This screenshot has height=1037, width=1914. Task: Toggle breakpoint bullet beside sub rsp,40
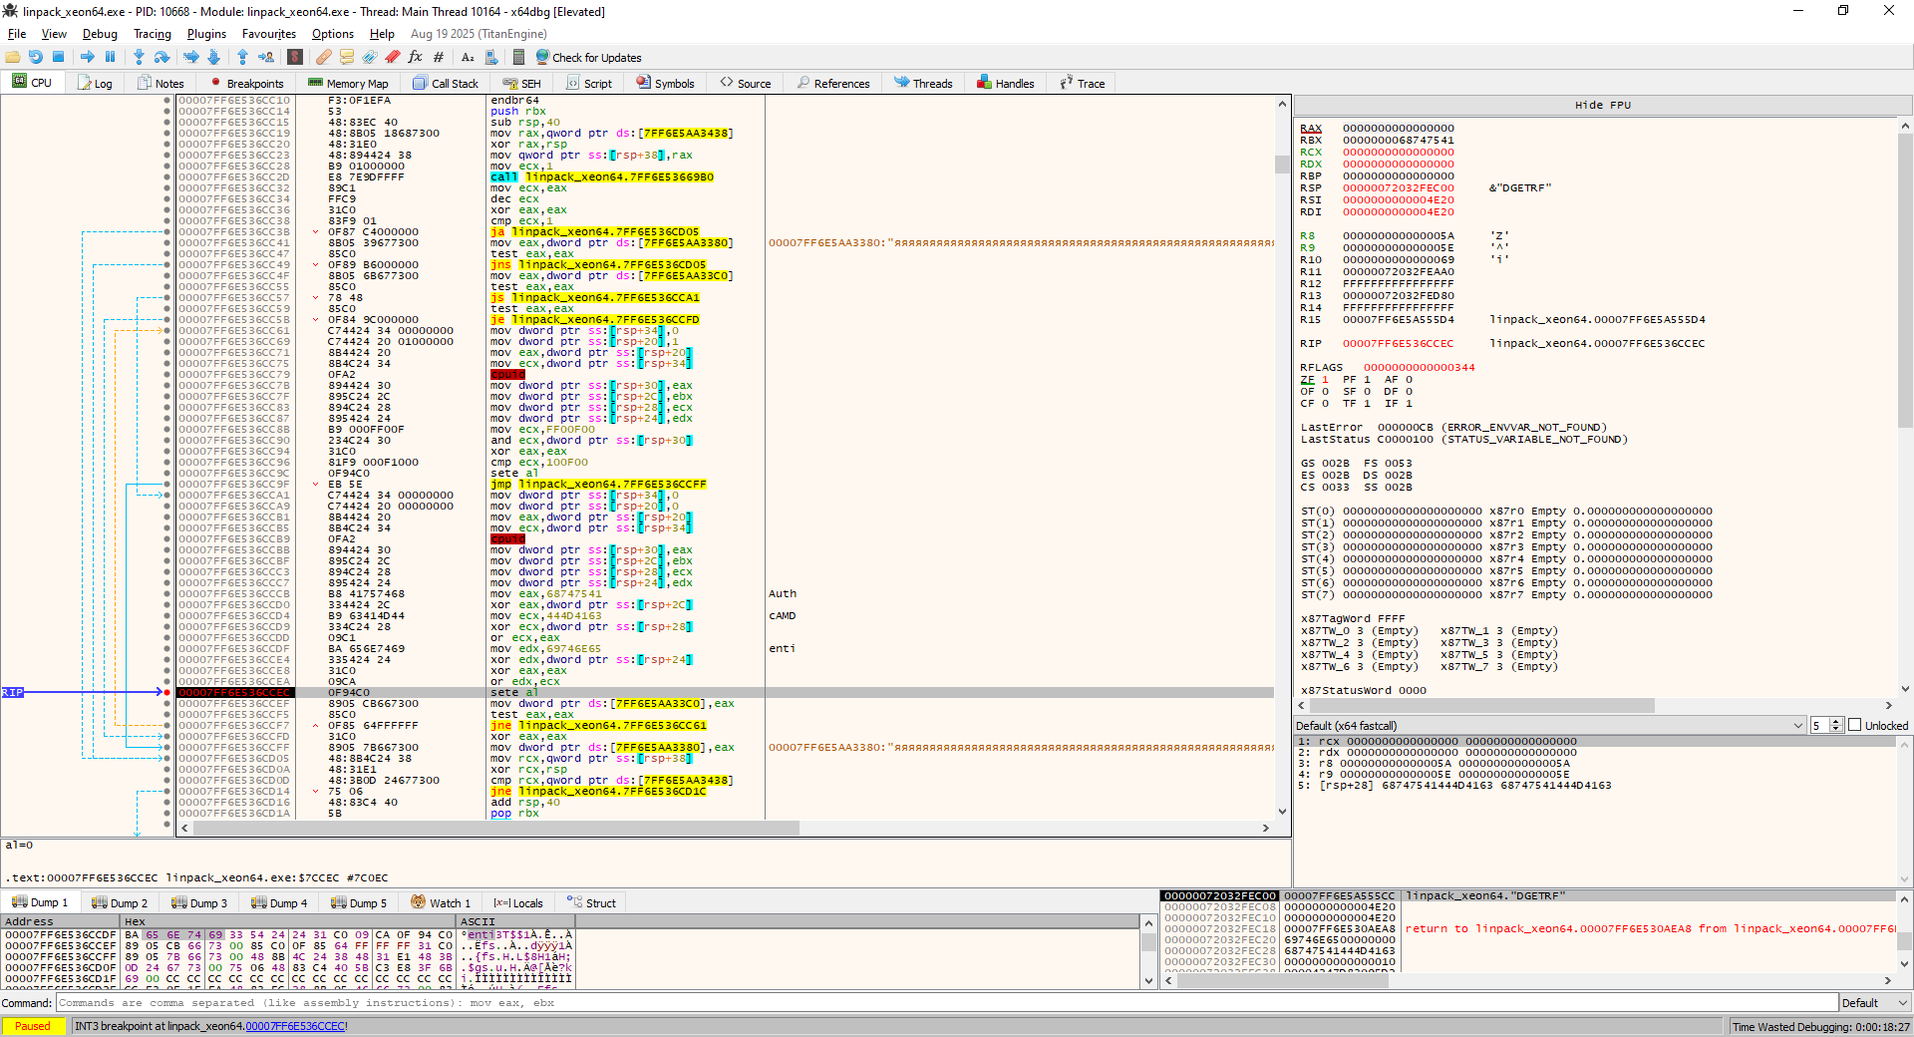pyautogui.click(x=166, y=122)
